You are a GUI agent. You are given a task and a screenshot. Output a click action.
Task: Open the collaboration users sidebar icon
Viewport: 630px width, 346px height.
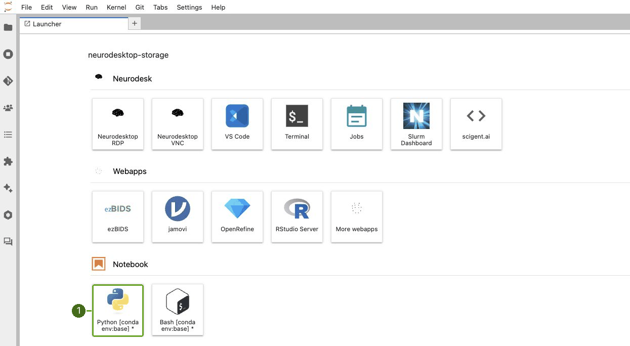click(8, 108)
